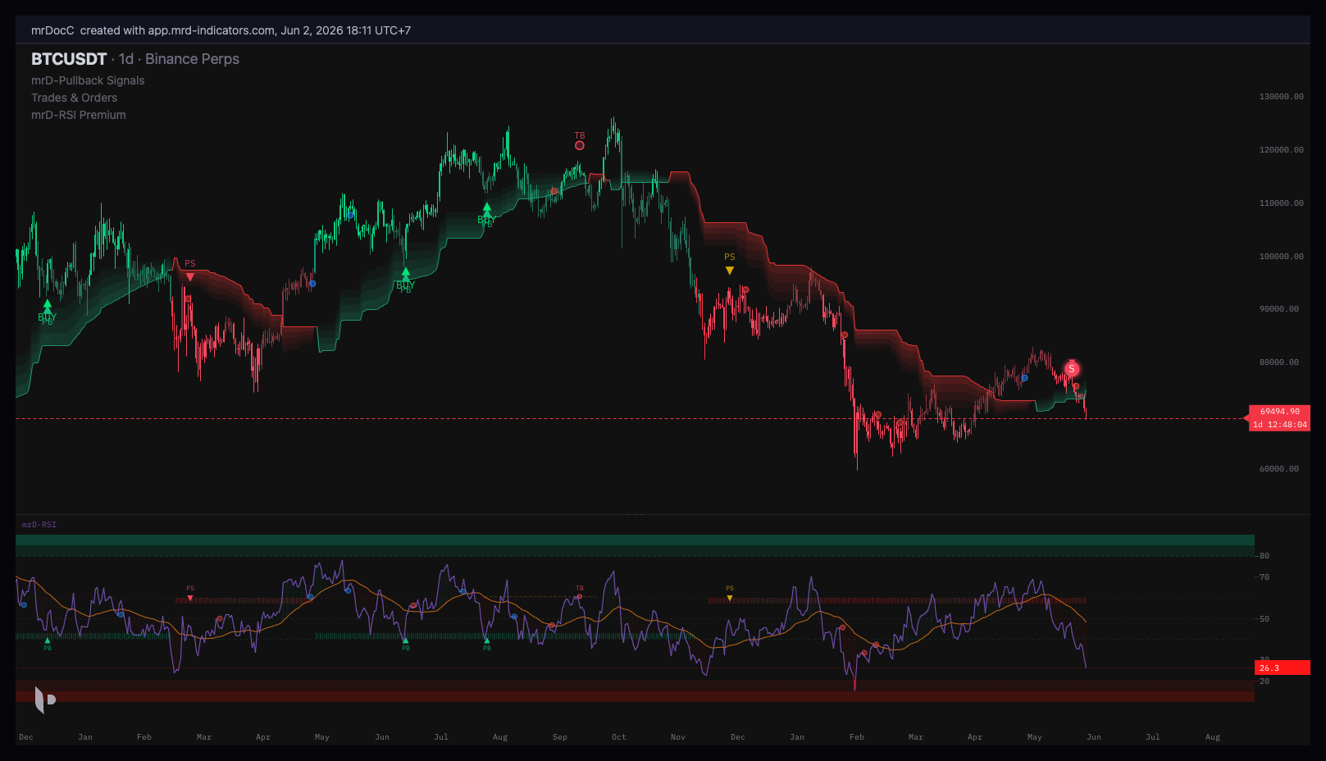Click the countdown label 1d 12:48:04
The height and width of the screenshot is (761, 1326).
tap(1279, 425)
